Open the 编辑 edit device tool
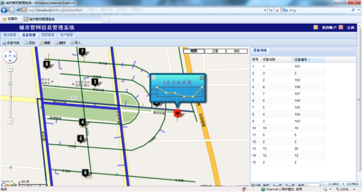 (45, 43)
